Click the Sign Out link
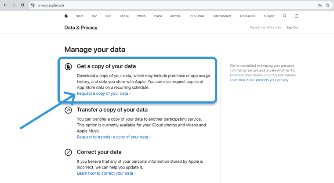This screenshot has width=334, height=183. coord(292,28)
